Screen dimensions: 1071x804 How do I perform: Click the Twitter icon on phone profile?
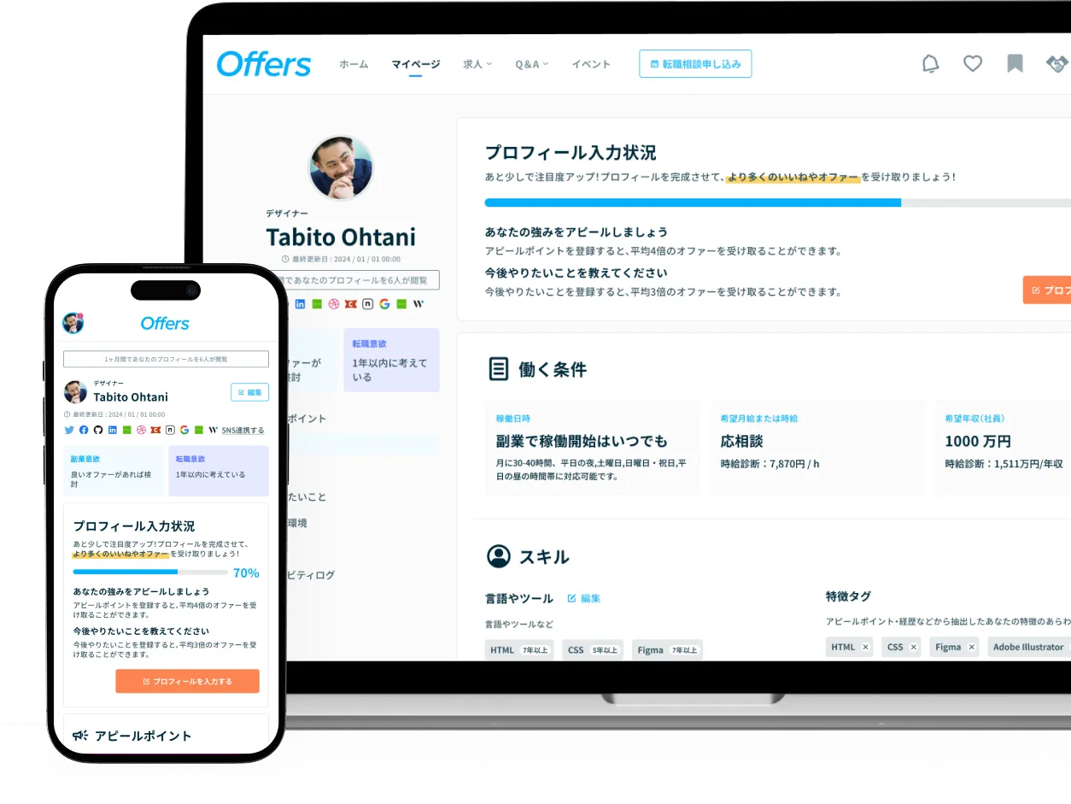click(69, 430)
